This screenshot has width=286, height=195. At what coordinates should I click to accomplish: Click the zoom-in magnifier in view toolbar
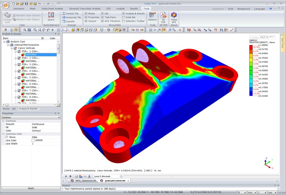point(24,30)
